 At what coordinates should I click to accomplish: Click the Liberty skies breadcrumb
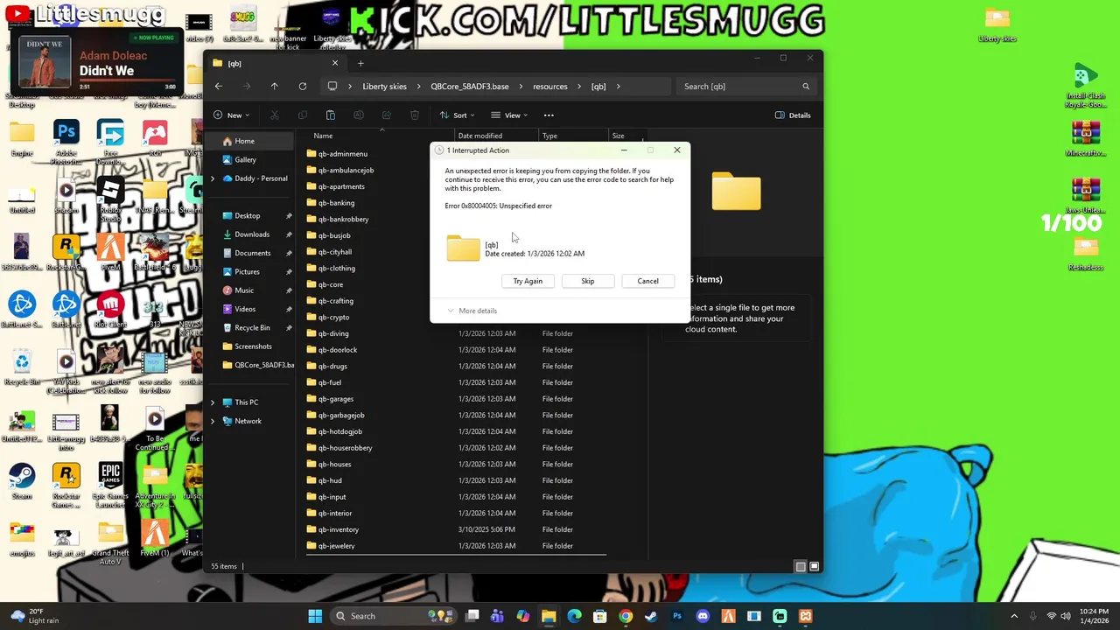(384, 87)
